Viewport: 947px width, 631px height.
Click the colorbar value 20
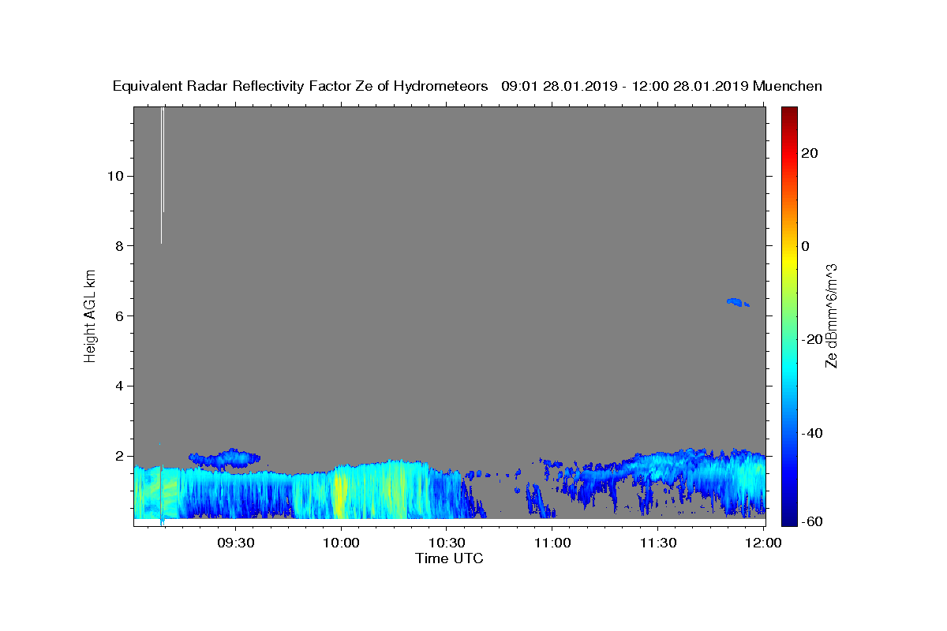[x=810, y=153]
